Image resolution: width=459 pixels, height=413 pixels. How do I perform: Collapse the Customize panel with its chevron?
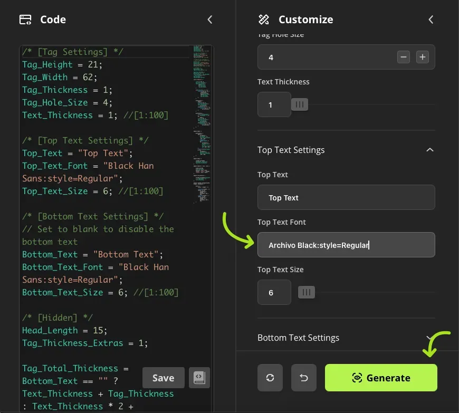tap(431, 20)
